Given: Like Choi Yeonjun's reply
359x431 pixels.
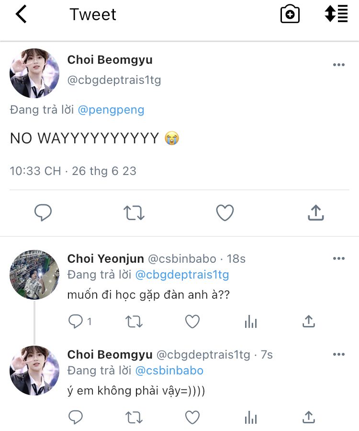Looking at the screenshot, I should 192,322.
